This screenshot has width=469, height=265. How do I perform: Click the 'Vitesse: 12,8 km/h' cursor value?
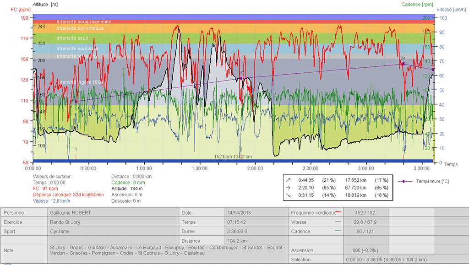coord(51,201)
